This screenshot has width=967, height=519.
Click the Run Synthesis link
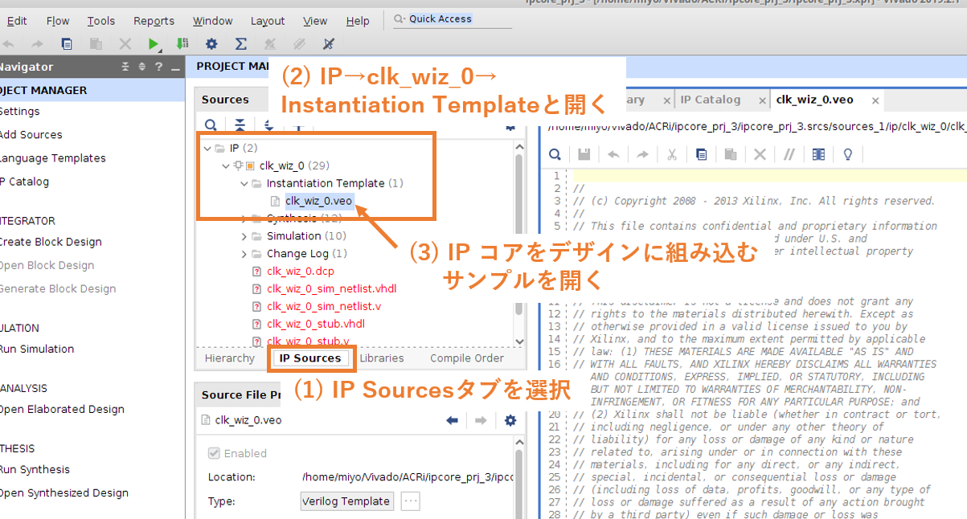(x=35, y=469)
